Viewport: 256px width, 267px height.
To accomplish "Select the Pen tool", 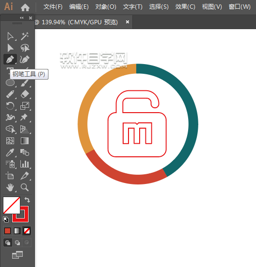I will 10,59.
